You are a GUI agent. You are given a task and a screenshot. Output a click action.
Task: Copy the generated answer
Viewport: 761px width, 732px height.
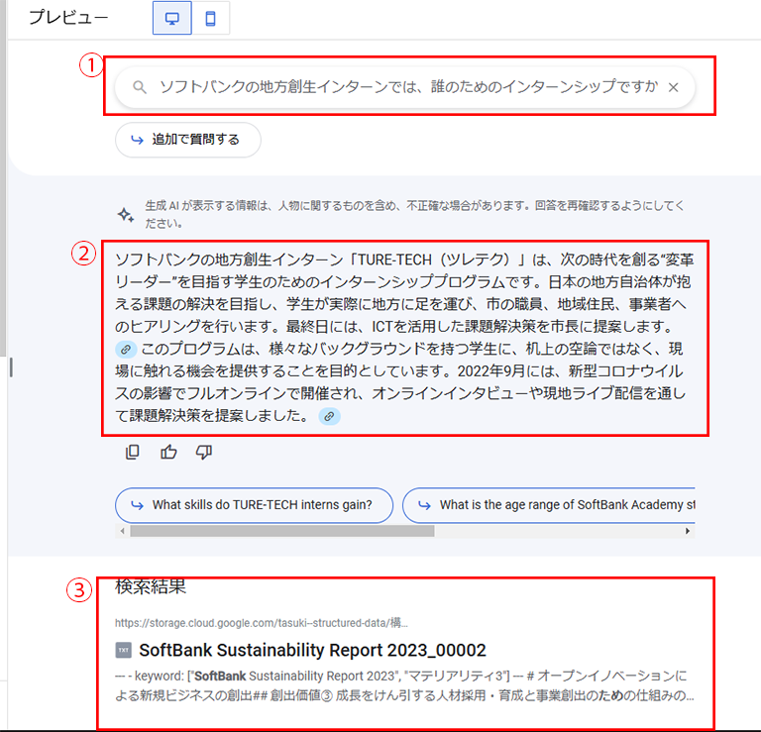click(132, 452)
